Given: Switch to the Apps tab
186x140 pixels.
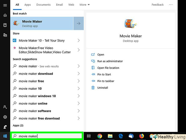Looking at the screenshot, I should coord(28,5).
